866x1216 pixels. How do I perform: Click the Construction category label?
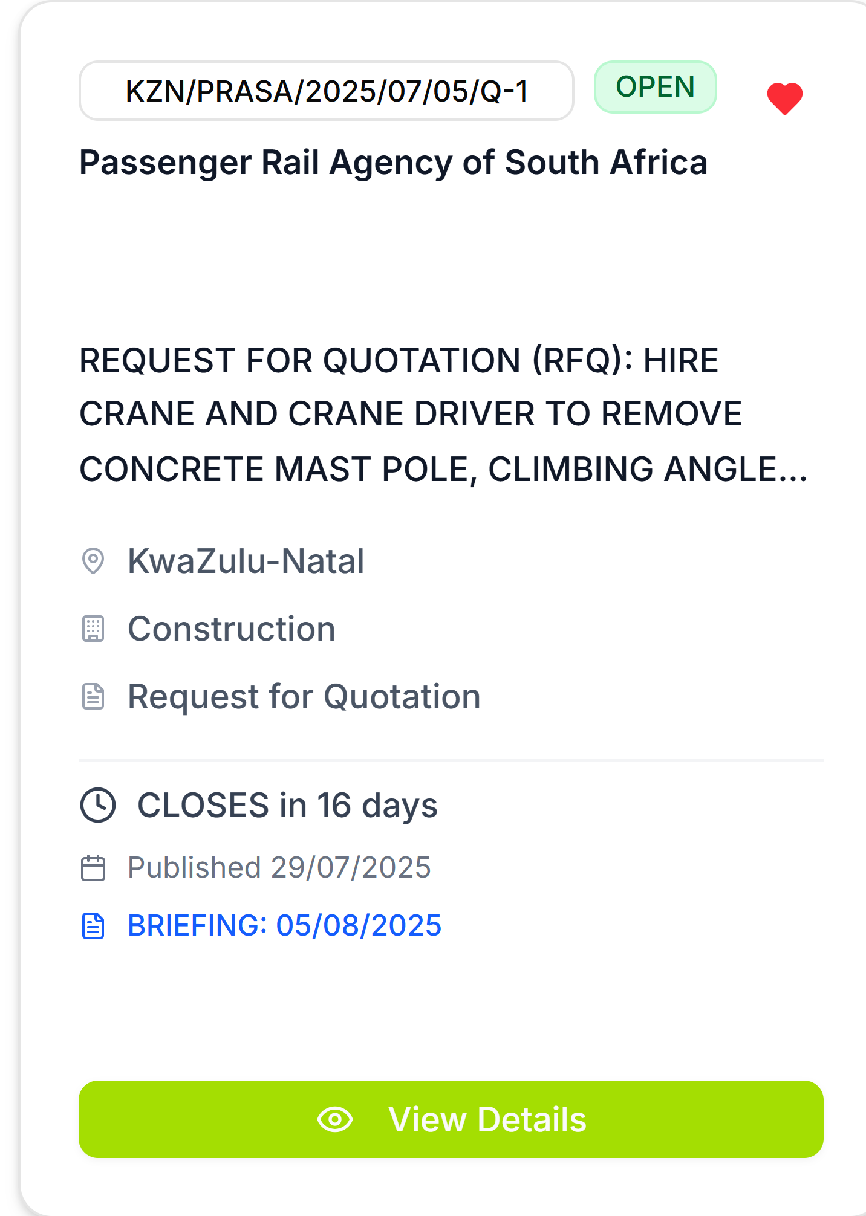232,629
